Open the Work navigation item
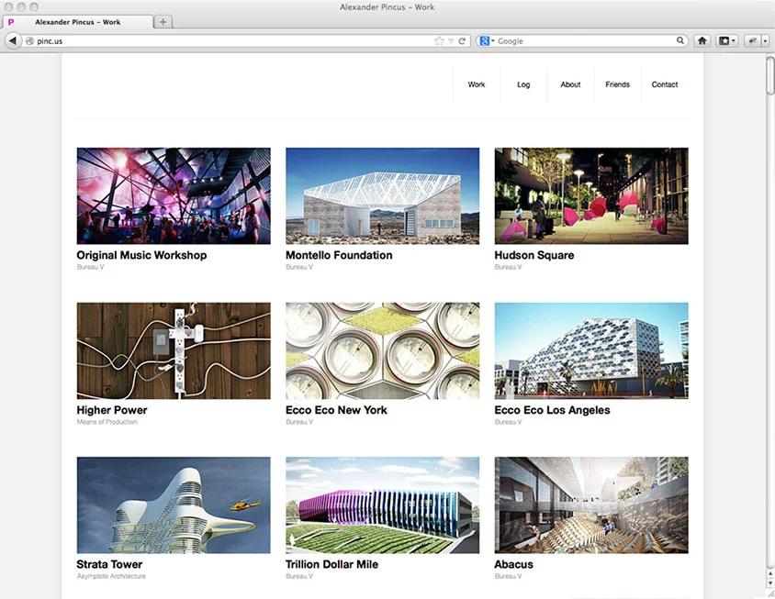This screenshot has height=599, width=775. point(477,84)
